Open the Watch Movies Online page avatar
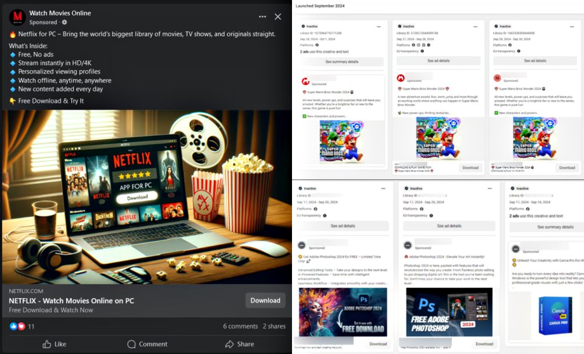 17,17
